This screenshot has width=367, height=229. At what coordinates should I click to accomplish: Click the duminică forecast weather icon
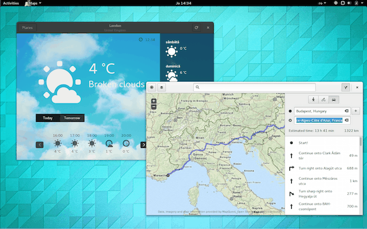click(172, 76)
